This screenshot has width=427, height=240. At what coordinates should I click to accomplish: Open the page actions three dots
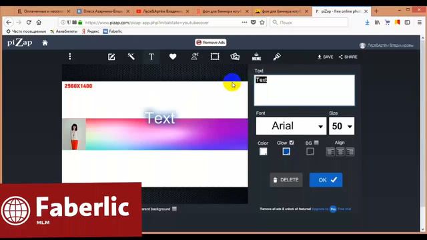click(244, 22)
